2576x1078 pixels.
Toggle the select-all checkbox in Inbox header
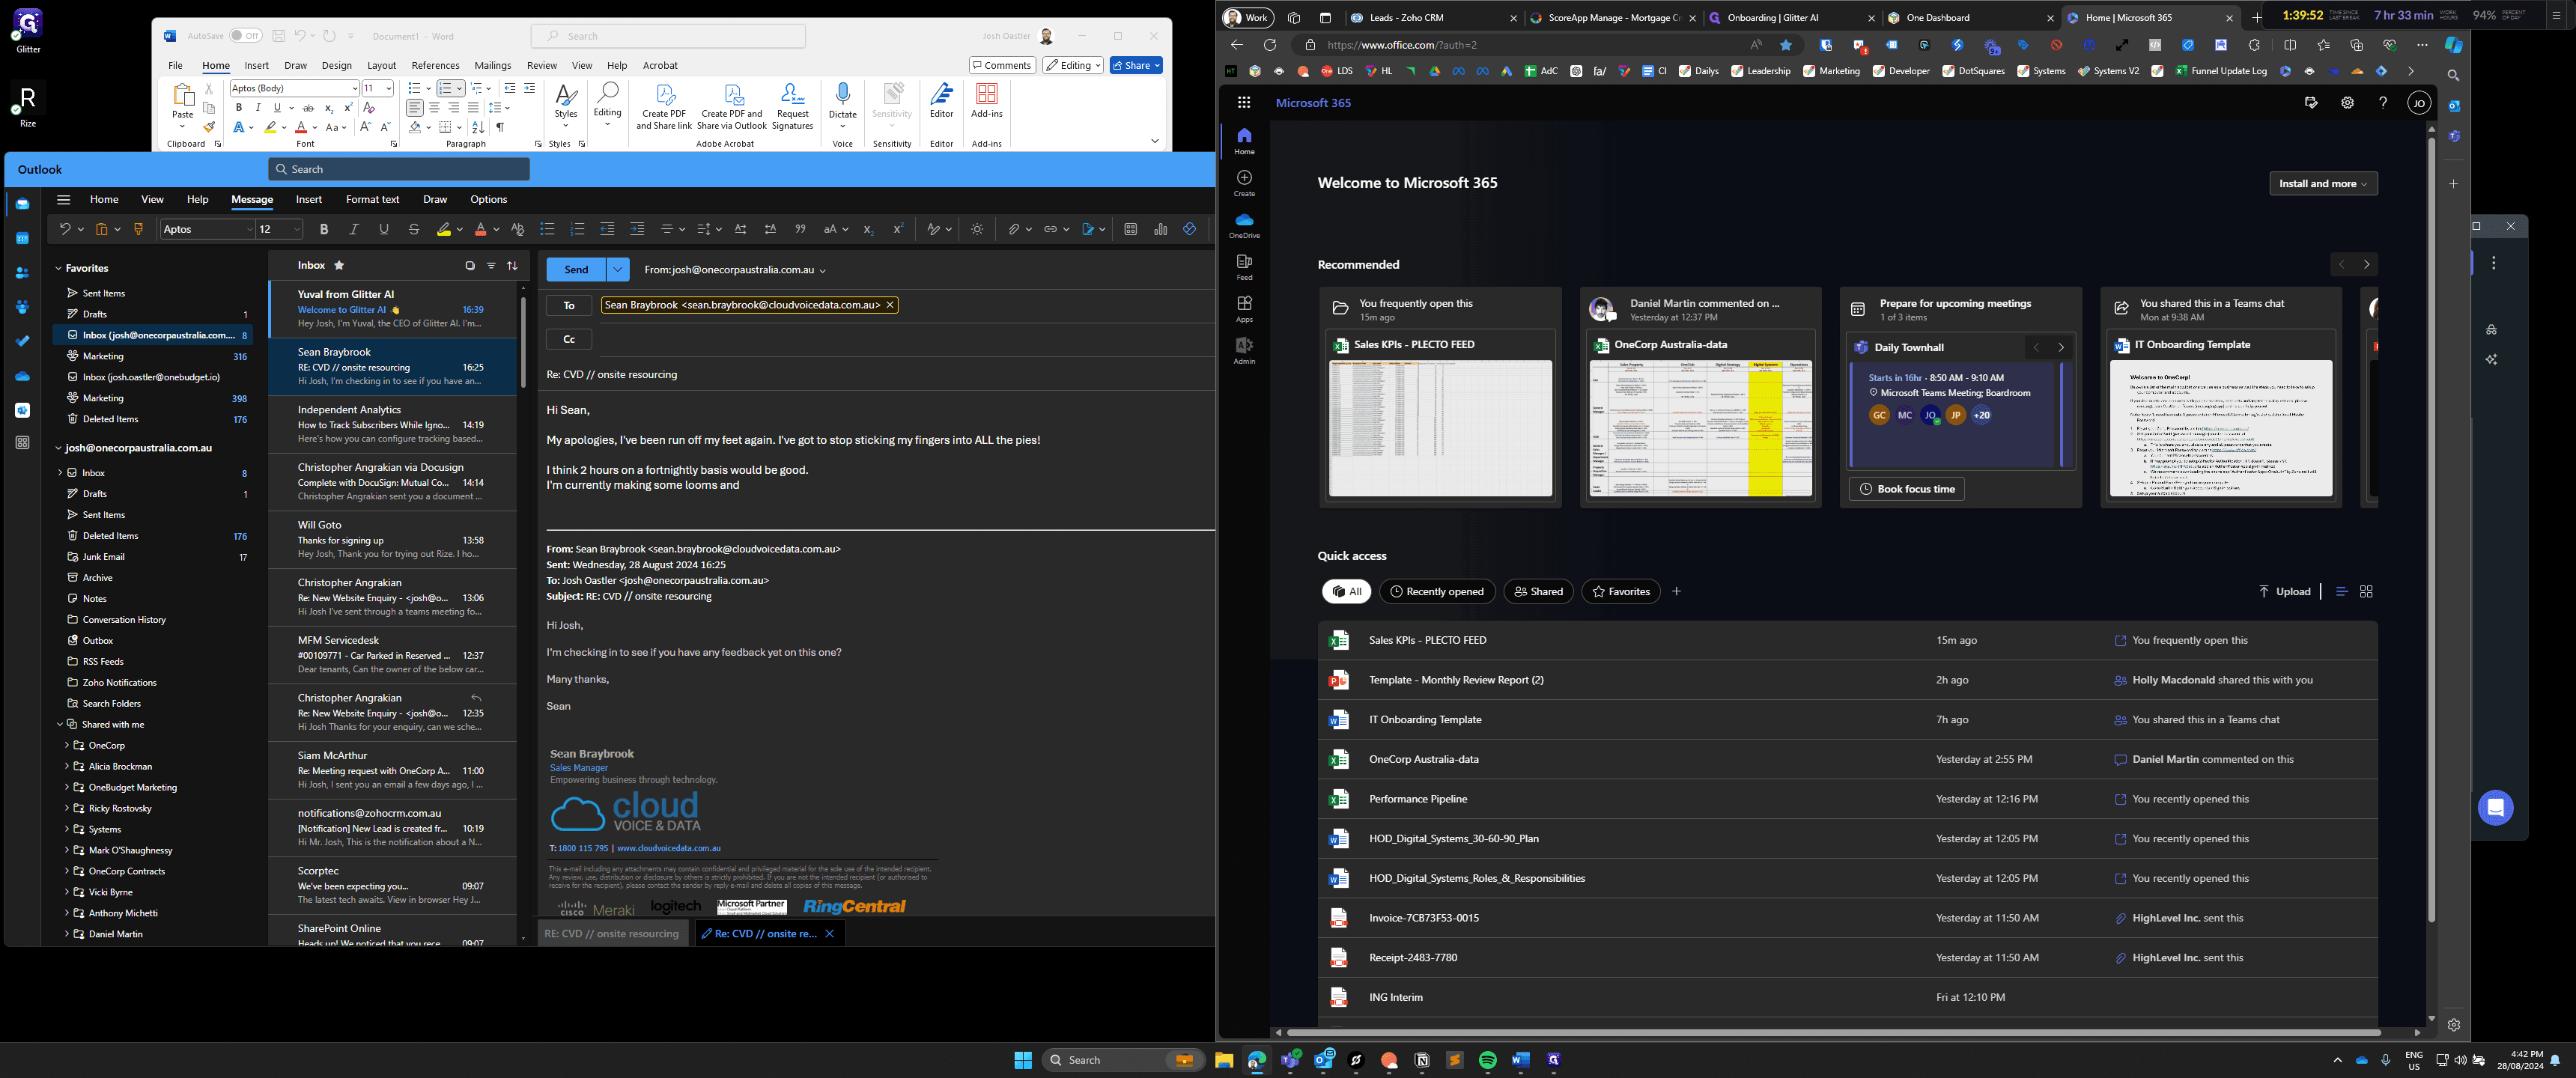tap(470, 266)
